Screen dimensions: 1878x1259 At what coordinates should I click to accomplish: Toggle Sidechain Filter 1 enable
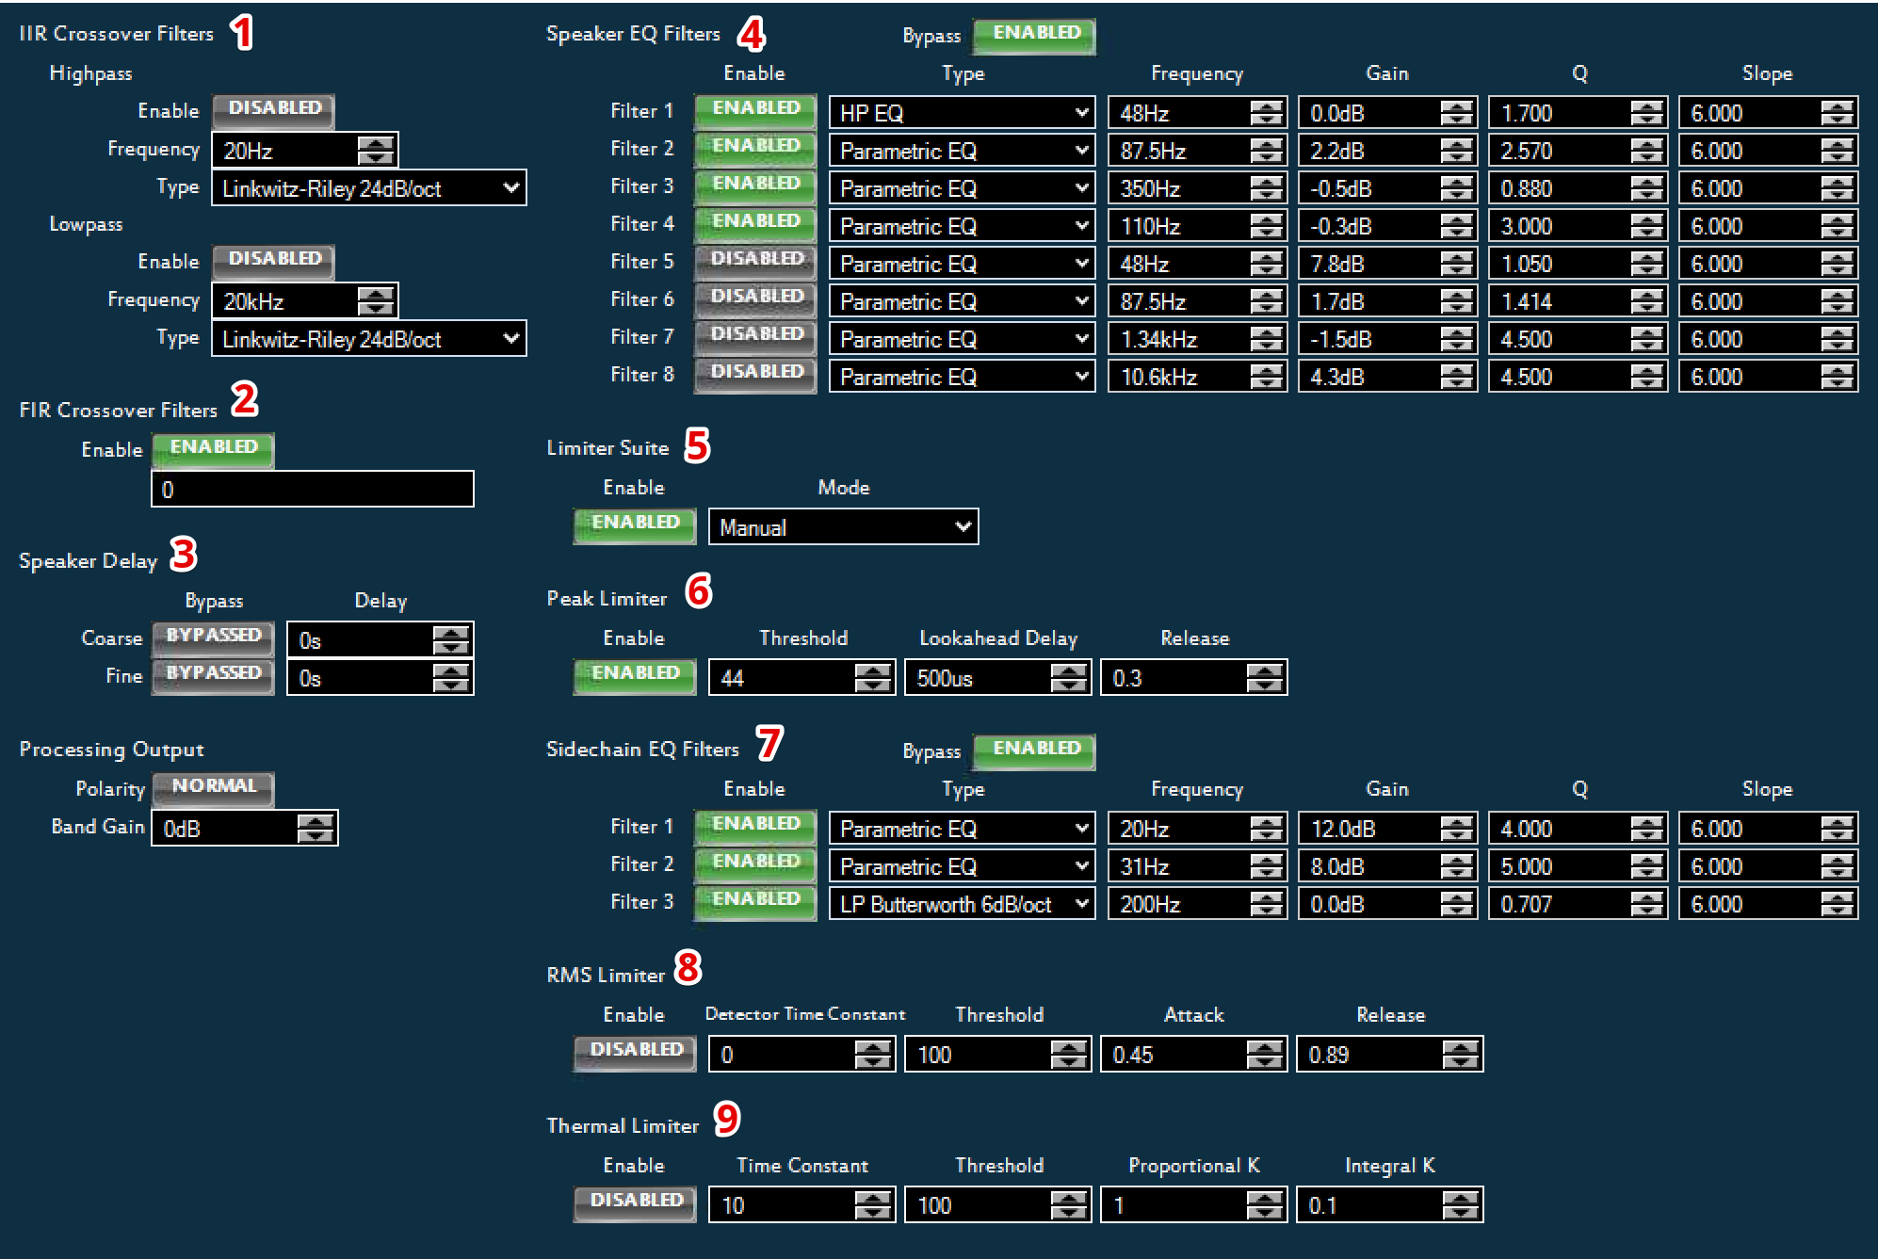click(x=755, y=826)
